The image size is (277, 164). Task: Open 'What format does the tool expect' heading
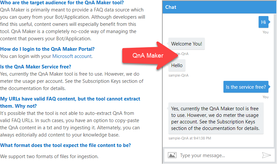[65, 145]
